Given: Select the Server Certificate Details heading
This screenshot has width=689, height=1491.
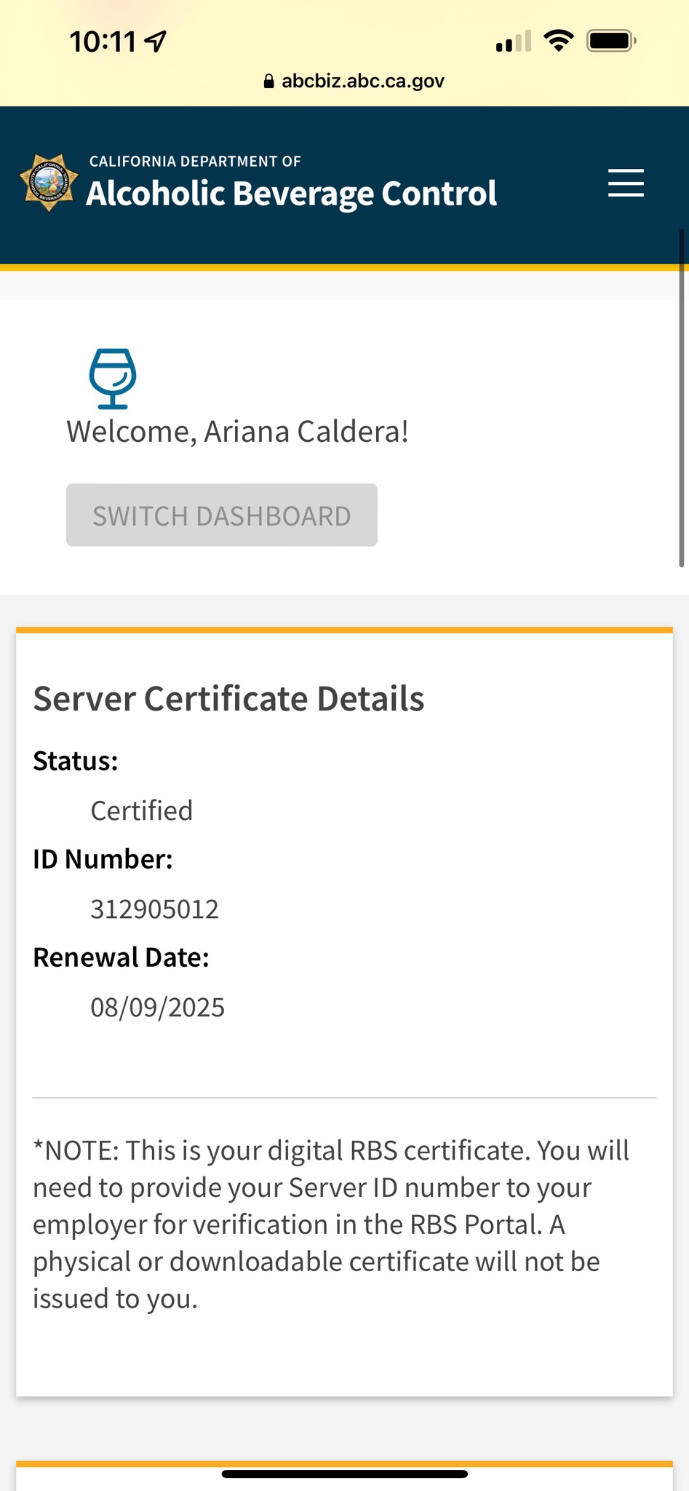Looking at the screenshot, I should pyautogui.click(x=228, y=699).
